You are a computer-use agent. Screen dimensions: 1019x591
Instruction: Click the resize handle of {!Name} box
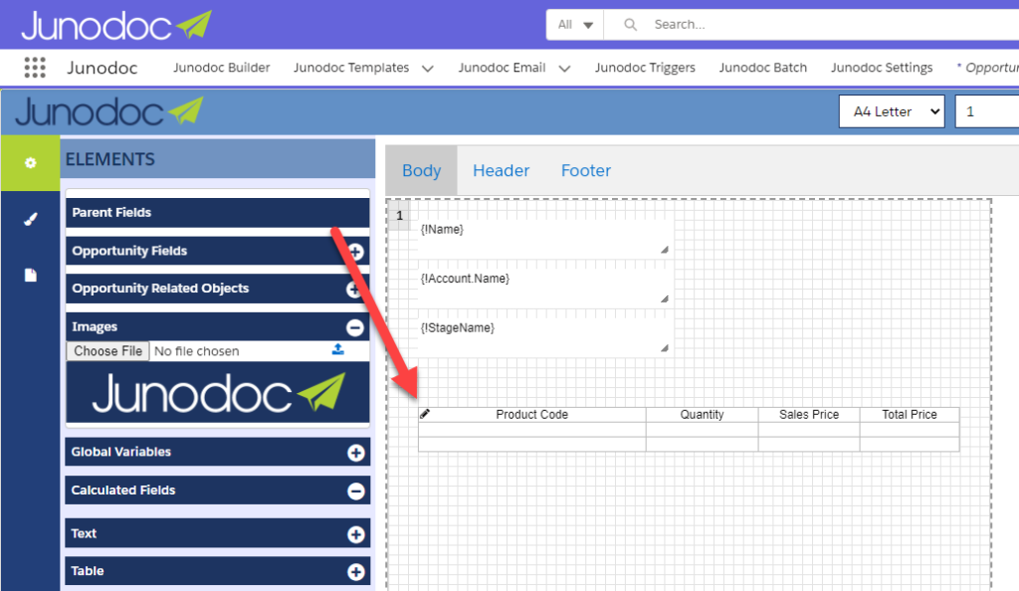664,250
